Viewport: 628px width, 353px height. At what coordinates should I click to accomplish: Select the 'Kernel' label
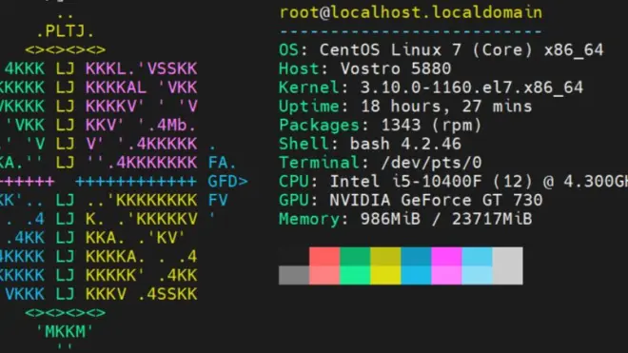point(309,88)
